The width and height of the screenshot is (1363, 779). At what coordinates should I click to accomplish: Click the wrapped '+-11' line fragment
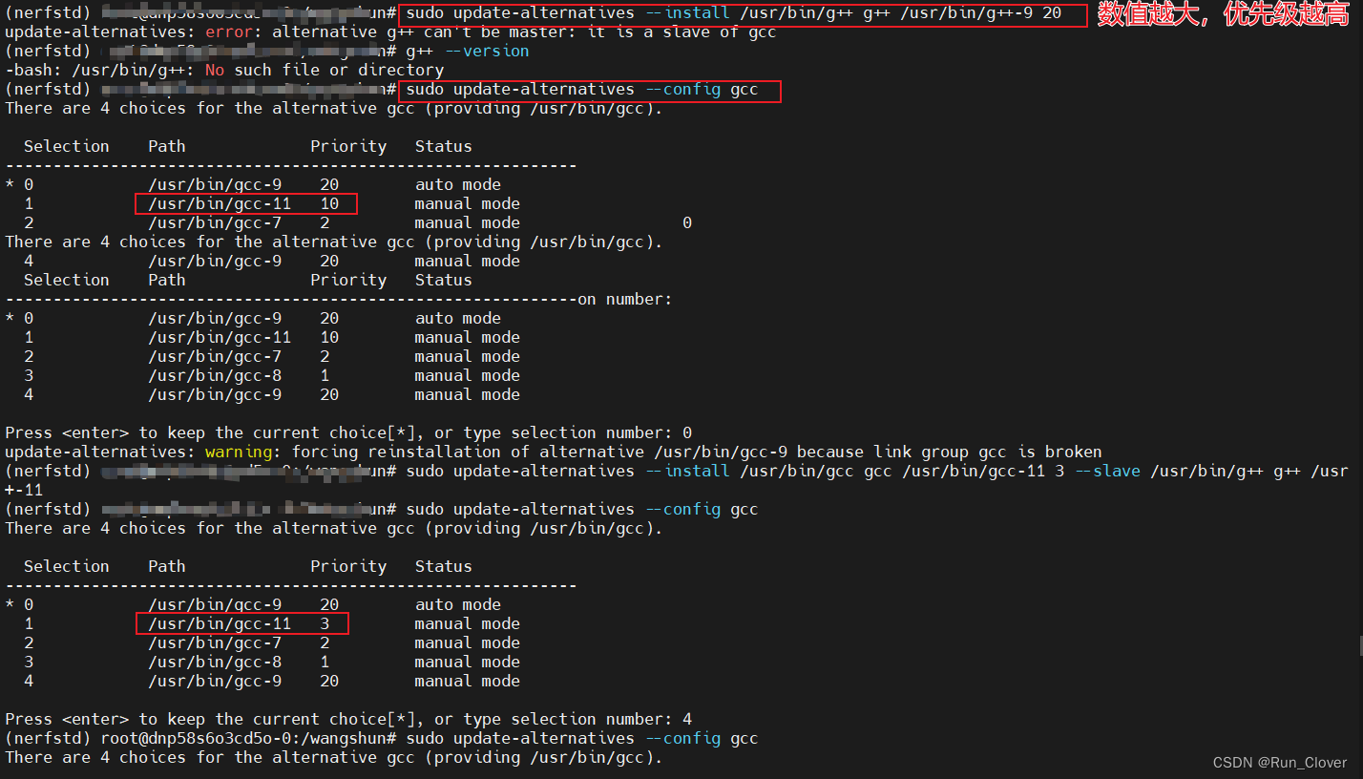(x=24, y=491)
